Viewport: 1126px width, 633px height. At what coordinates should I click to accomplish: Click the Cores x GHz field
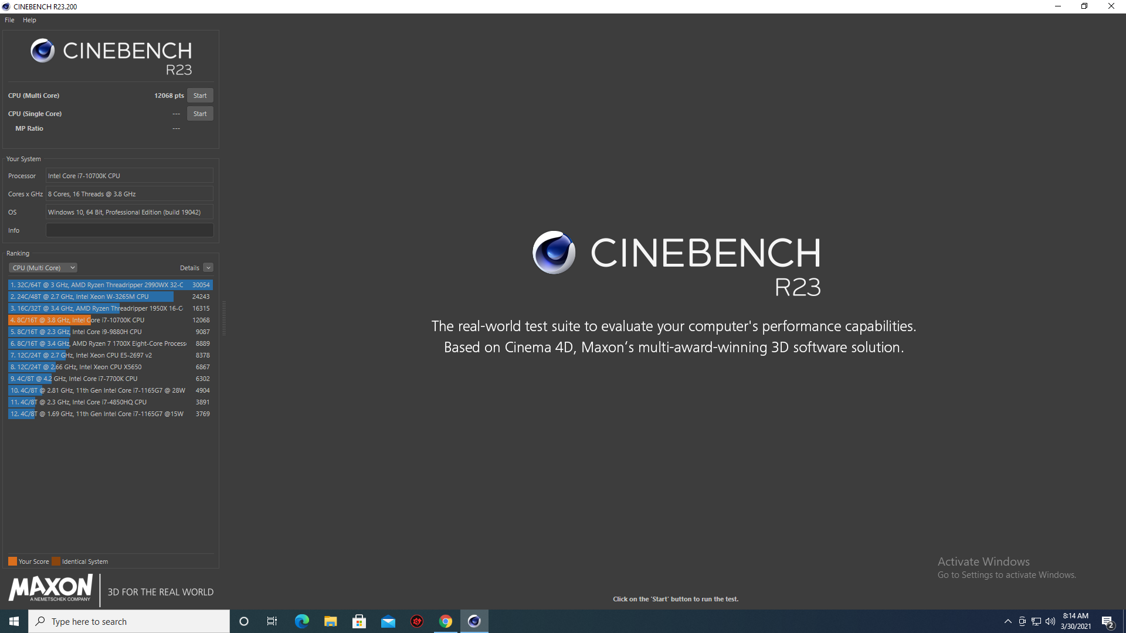pyautogui.click(x=130, y=194)
